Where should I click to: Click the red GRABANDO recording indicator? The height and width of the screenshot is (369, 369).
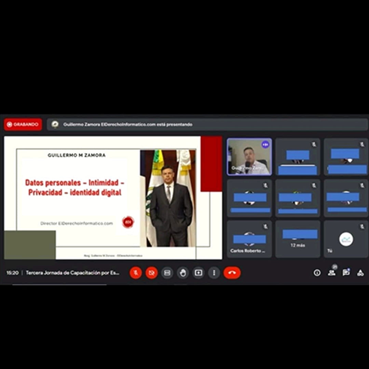click(x=23, y=124)
